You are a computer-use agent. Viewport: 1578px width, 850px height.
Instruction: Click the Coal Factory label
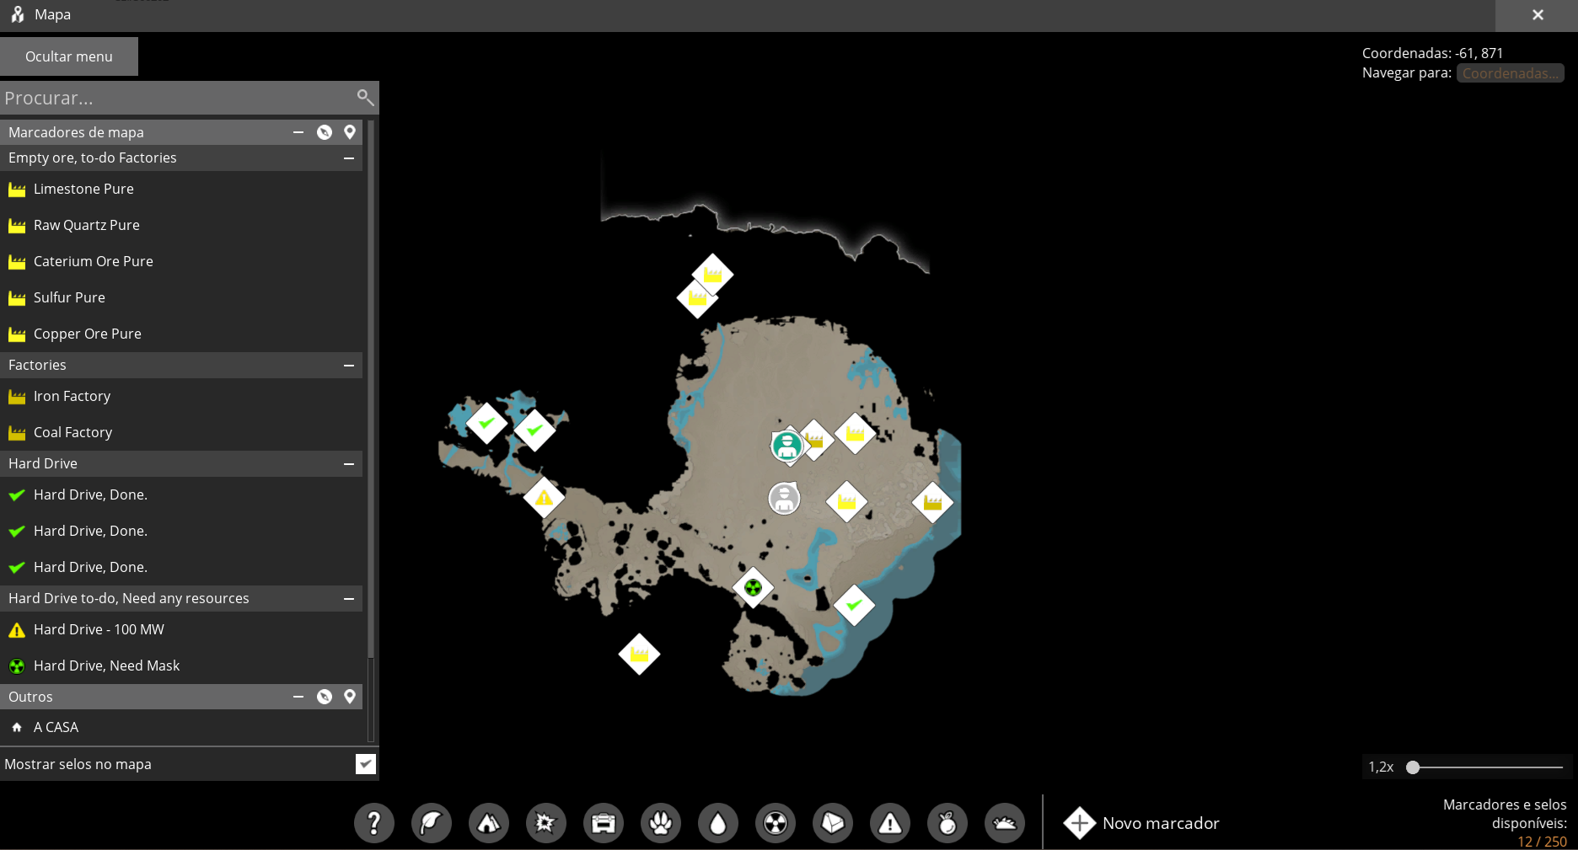(72, 432)
